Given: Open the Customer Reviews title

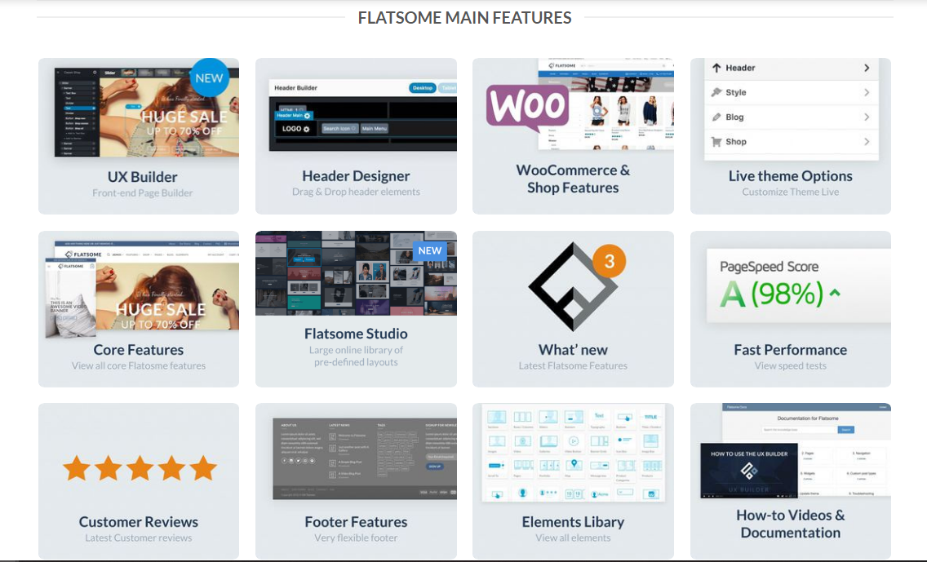Looking at the screenshot, I should 139,522.
